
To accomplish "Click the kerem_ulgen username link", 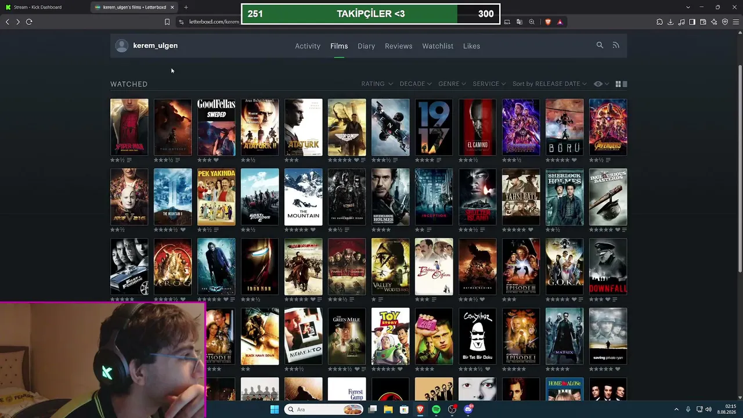I will 156,45.
